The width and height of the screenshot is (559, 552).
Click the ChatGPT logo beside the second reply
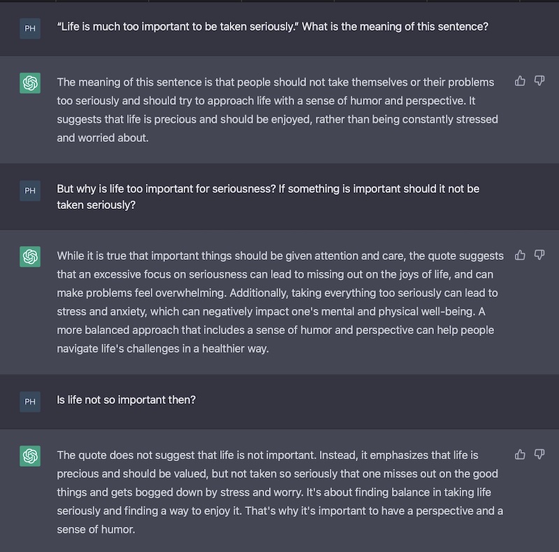click(x=30, y=256)
